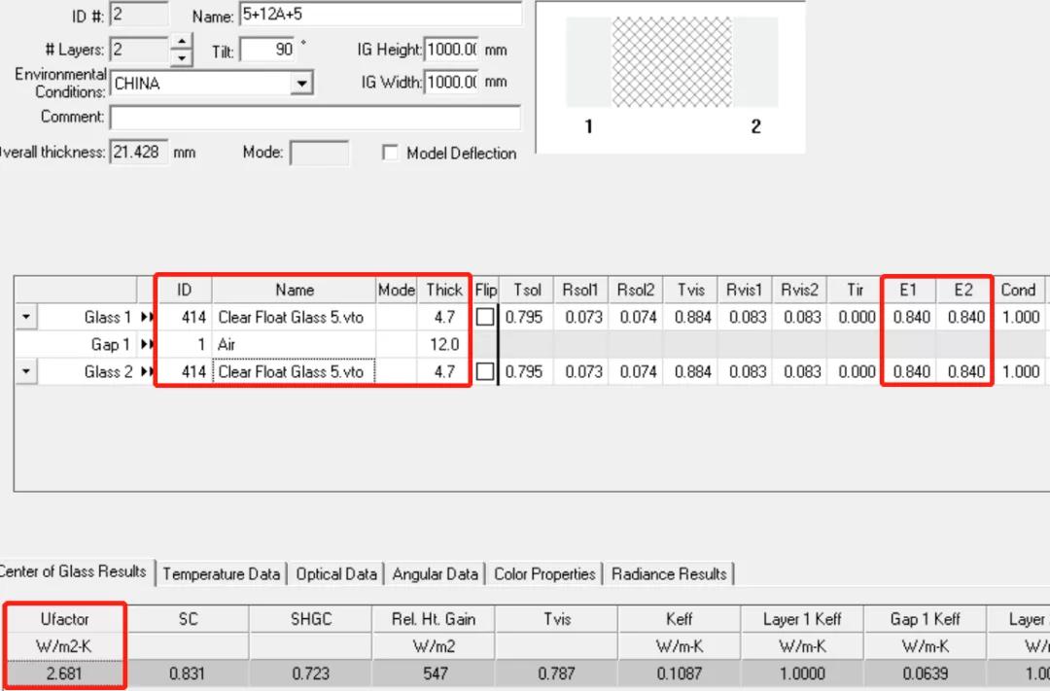Click the Glass 1 ID cell 414
The height and width of the screenshot is (691, 1050).
184,317
